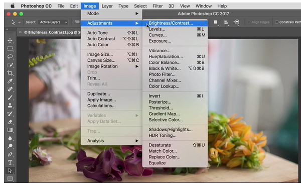
Task: Open the Path alignment icon in options bar
Action: tap(226, 22)
